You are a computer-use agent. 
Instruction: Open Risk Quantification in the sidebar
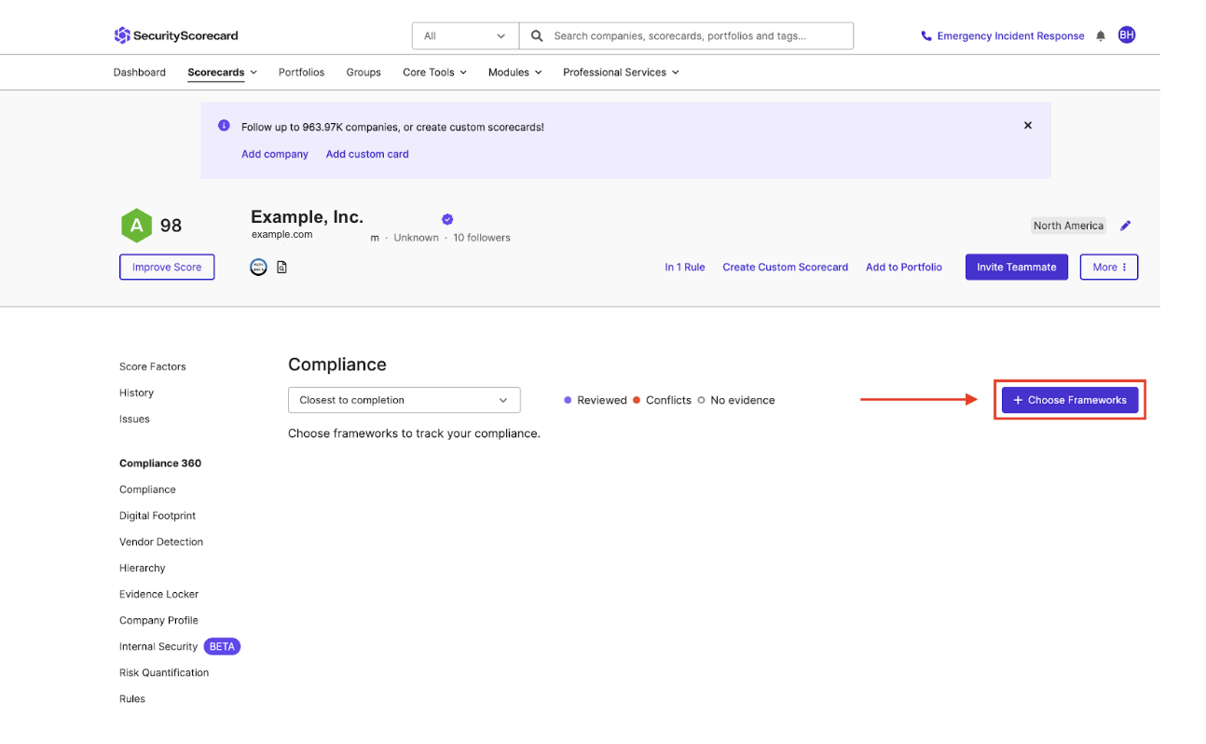[x=164, y=672]
